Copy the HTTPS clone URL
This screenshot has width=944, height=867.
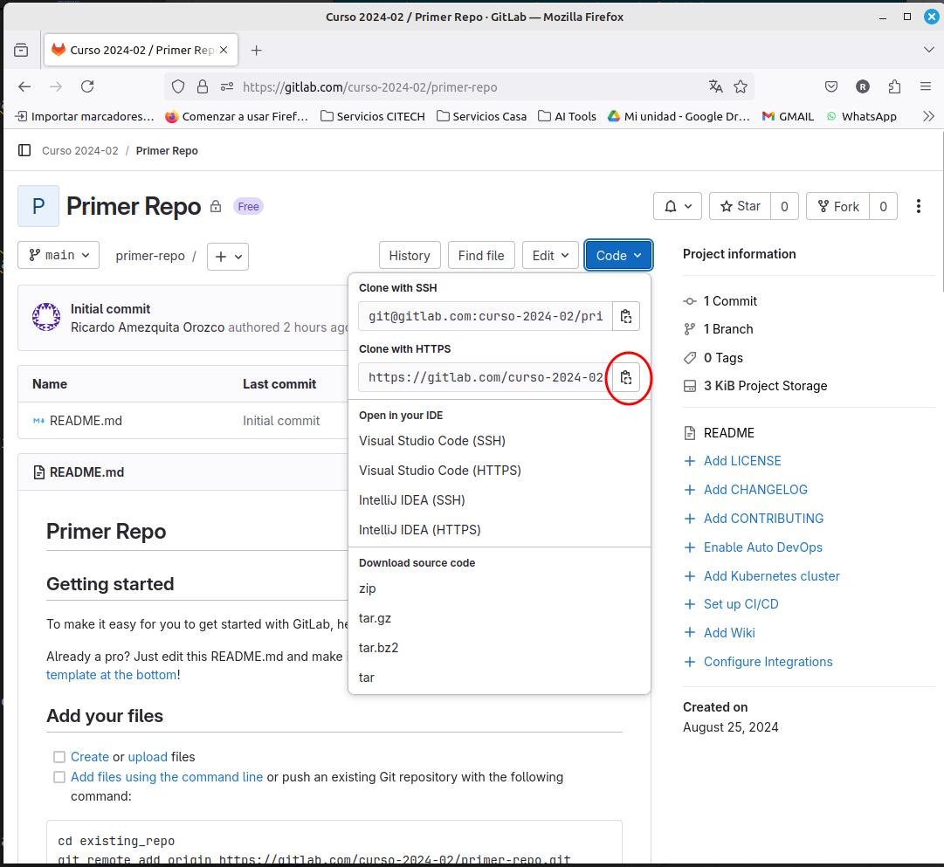[626, 377]
